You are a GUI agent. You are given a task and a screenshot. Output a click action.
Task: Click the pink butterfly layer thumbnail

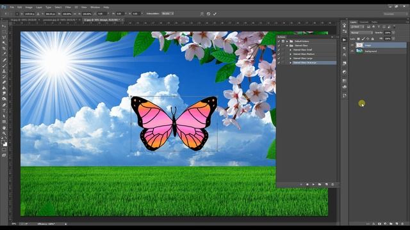tap(359, 45)
